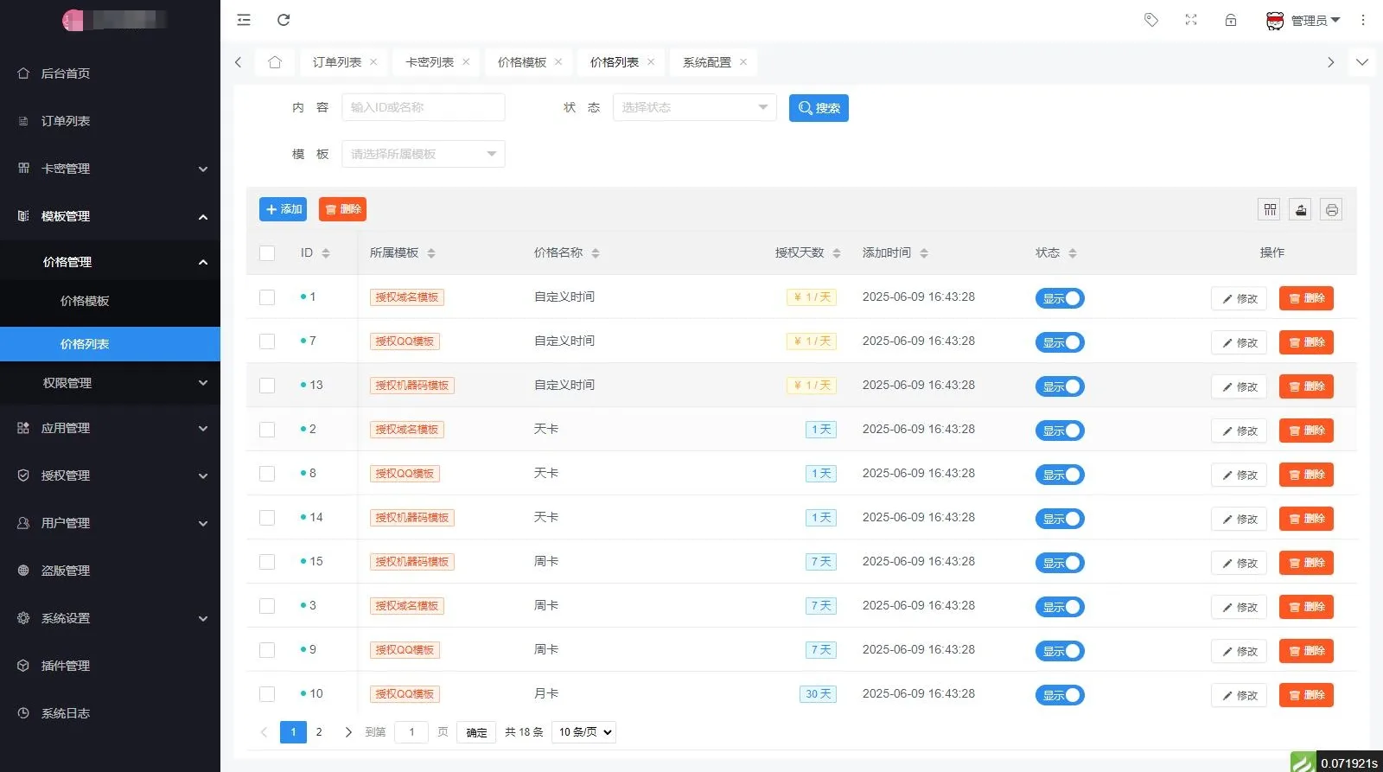Switch to the 订单列表 tab

click(337, 62)
